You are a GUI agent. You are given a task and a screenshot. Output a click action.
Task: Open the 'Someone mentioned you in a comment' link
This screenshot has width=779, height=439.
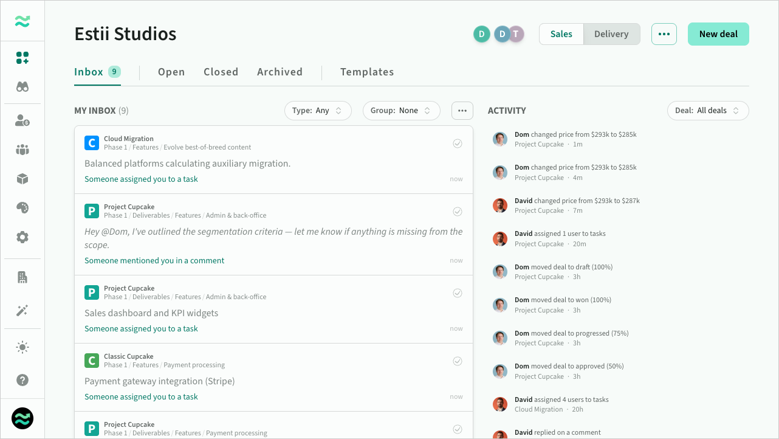154,260
